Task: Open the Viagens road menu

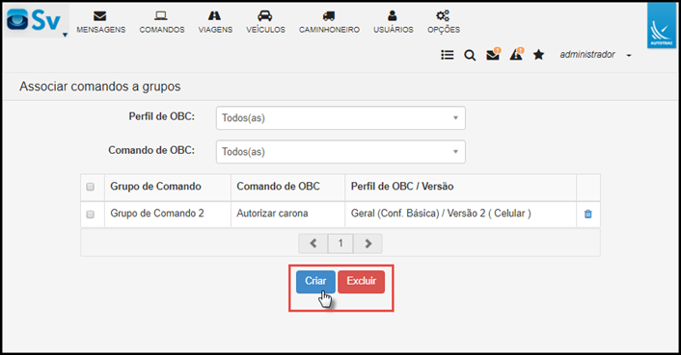Action: [x=215, y=22]
